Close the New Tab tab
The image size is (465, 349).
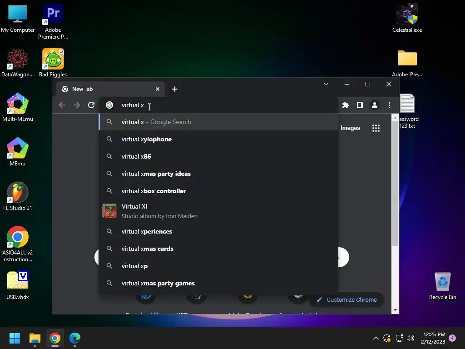coord(158,89)
